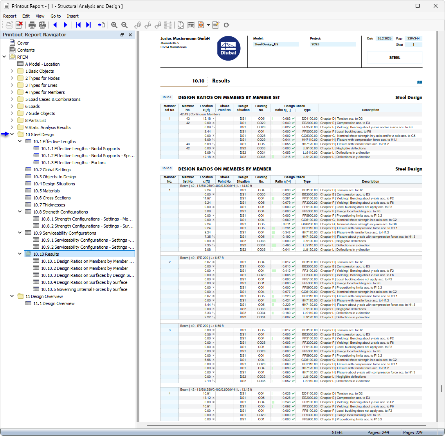Click the delete report icon with red X
This screenshot has height=436, width=445.
tap(19, 25)
